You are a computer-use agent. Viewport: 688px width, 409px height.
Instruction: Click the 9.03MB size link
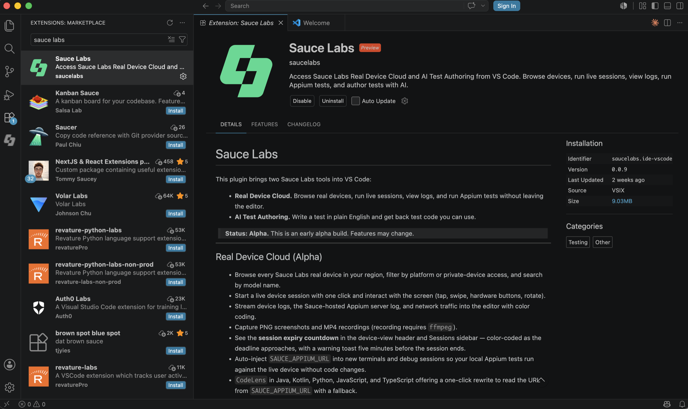pos(622,201)
